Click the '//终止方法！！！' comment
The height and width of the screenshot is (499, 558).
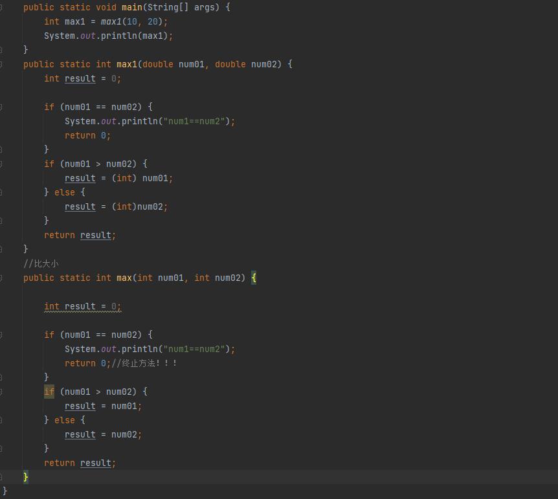click(144, 363)
